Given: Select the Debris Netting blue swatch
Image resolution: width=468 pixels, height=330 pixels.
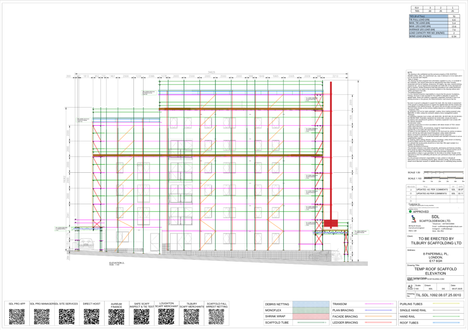Looking at the screenshot, I should (x=311, y=304).
